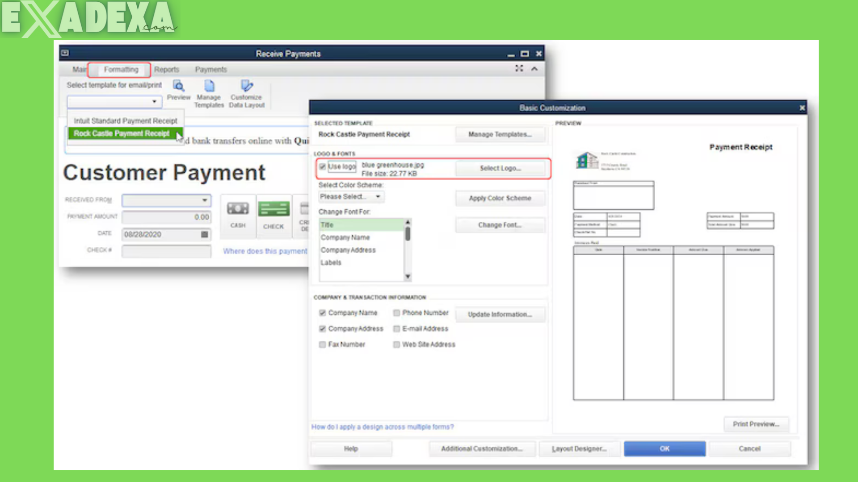Click the fullscreen expand icon in Receive Payments
The image size is (858, 482).
click(518, 69)
